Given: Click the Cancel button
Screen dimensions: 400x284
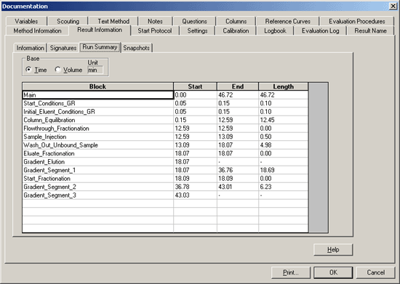Looking at the screenshot, I should click(x=375, y=272).
